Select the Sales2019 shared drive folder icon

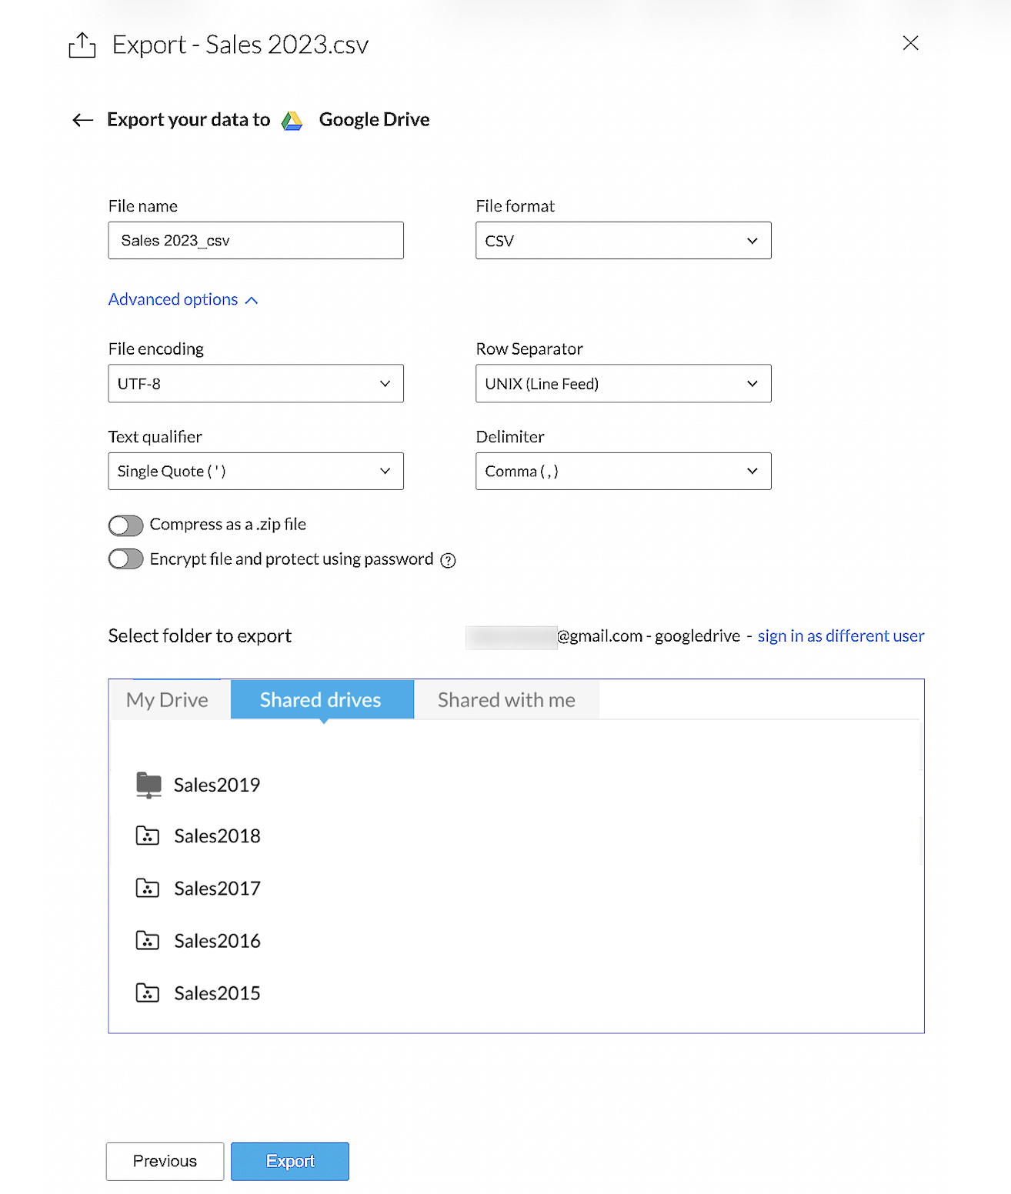[148, 785]
